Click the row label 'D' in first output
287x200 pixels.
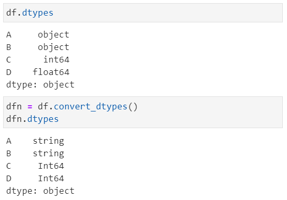(x=9, y=72)
